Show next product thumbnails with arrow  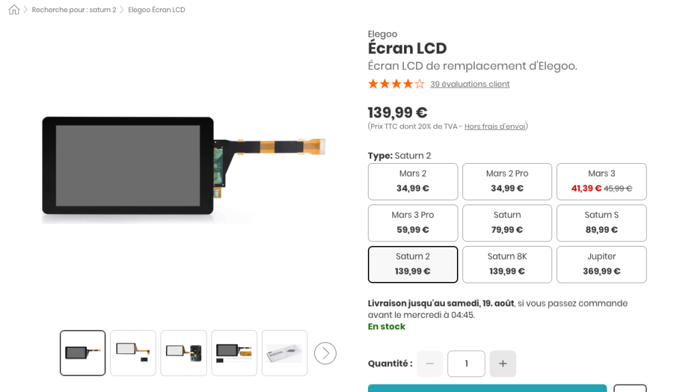(x=325, y=353)
